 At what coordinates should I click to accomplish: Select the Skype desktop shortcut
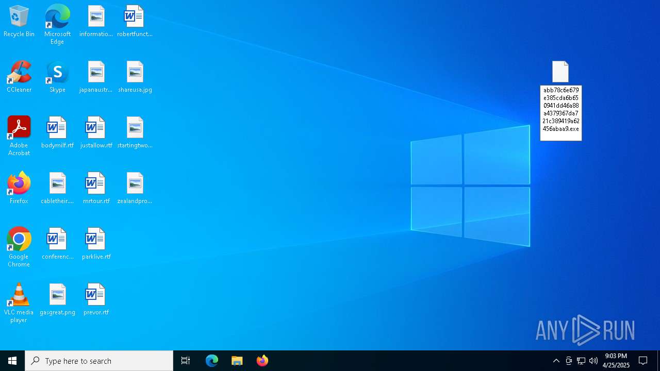click(x=57, y=77)
